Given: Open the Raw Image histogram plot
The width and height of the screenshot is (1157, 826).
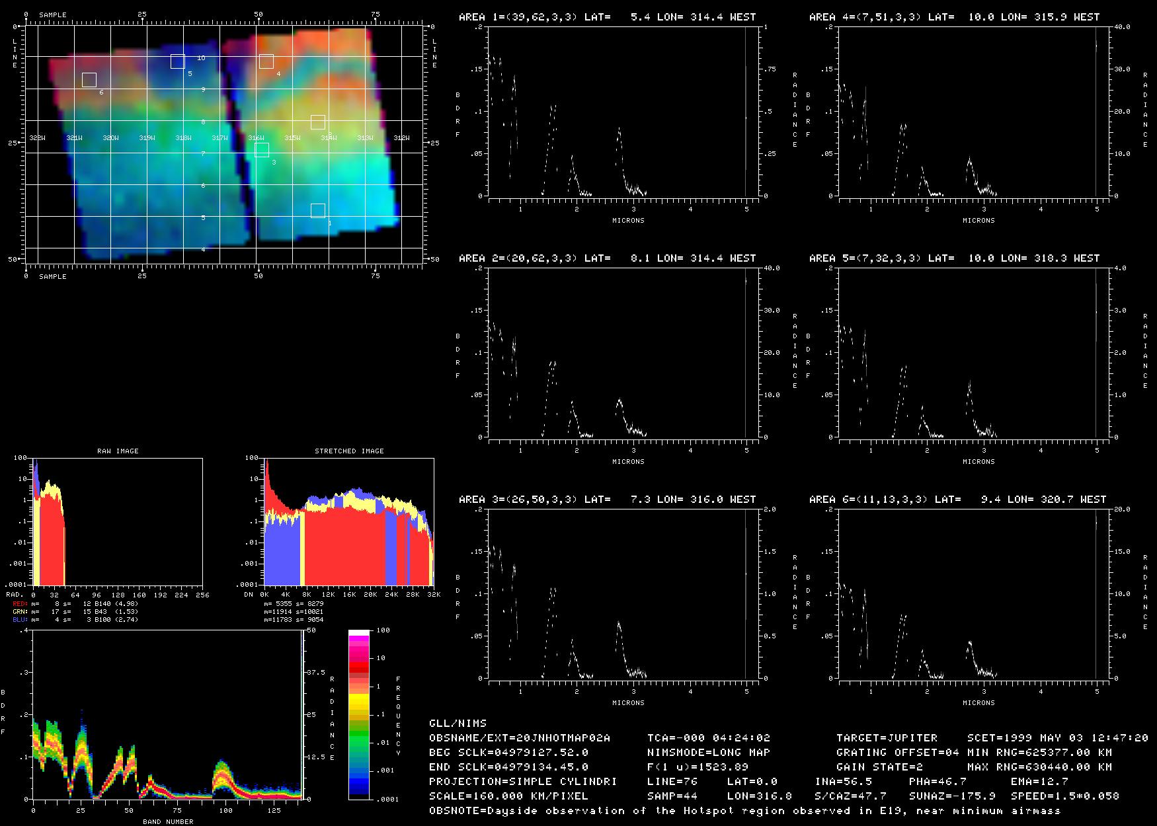Looking at the screenshot, I should point(118,521).
